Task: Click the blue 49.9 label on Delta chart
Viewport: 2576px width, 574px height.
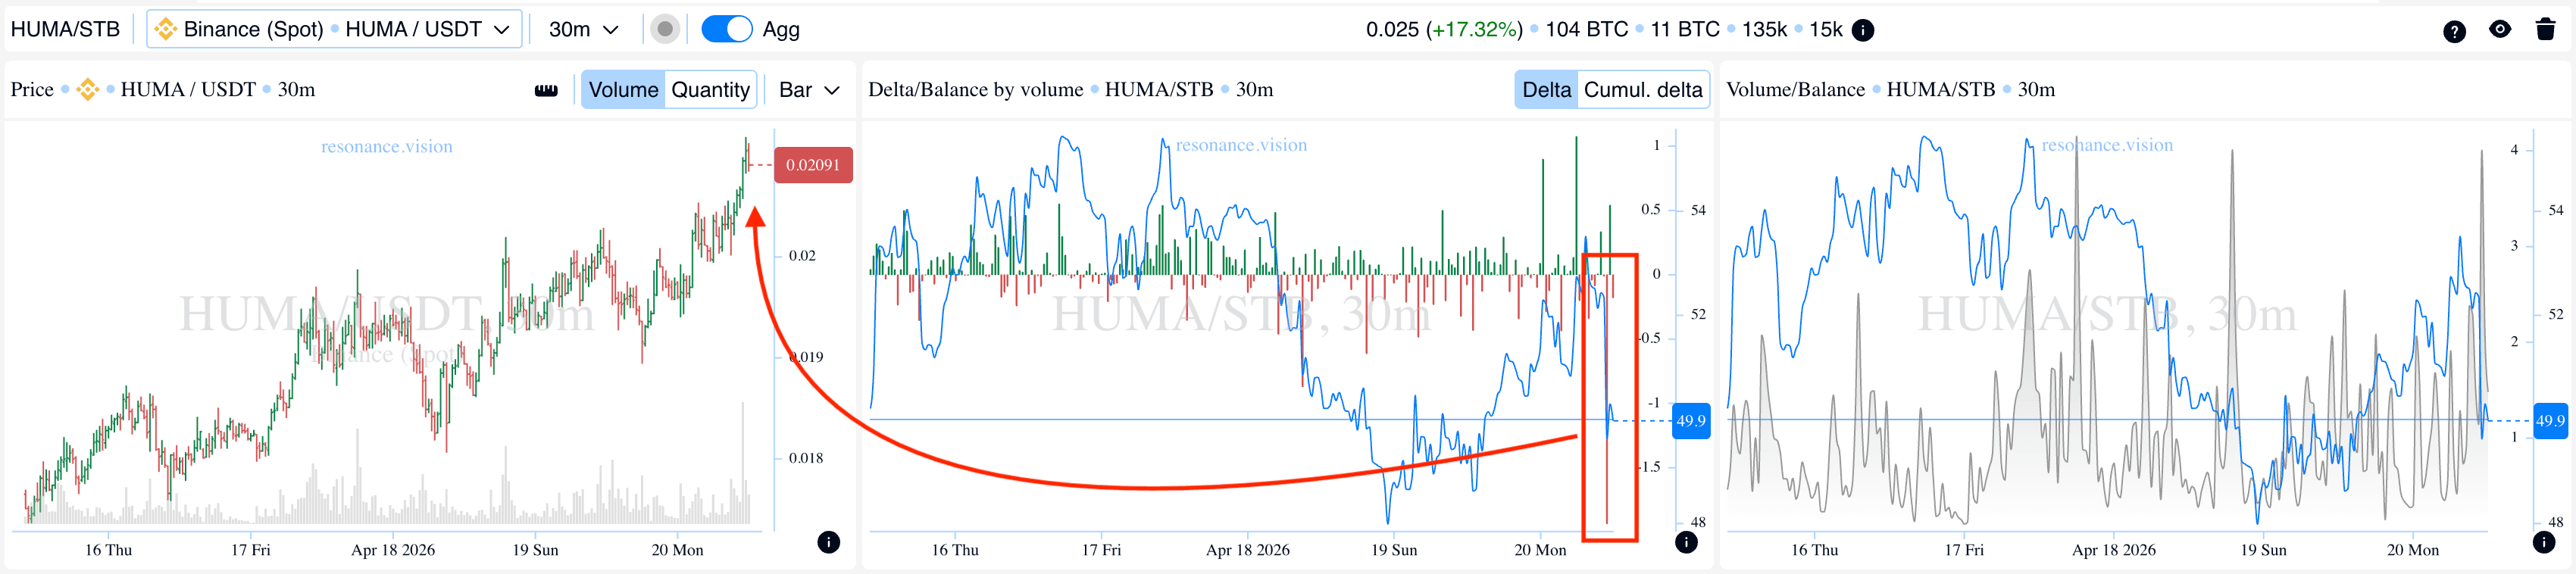Action: tap(1690, 421)
